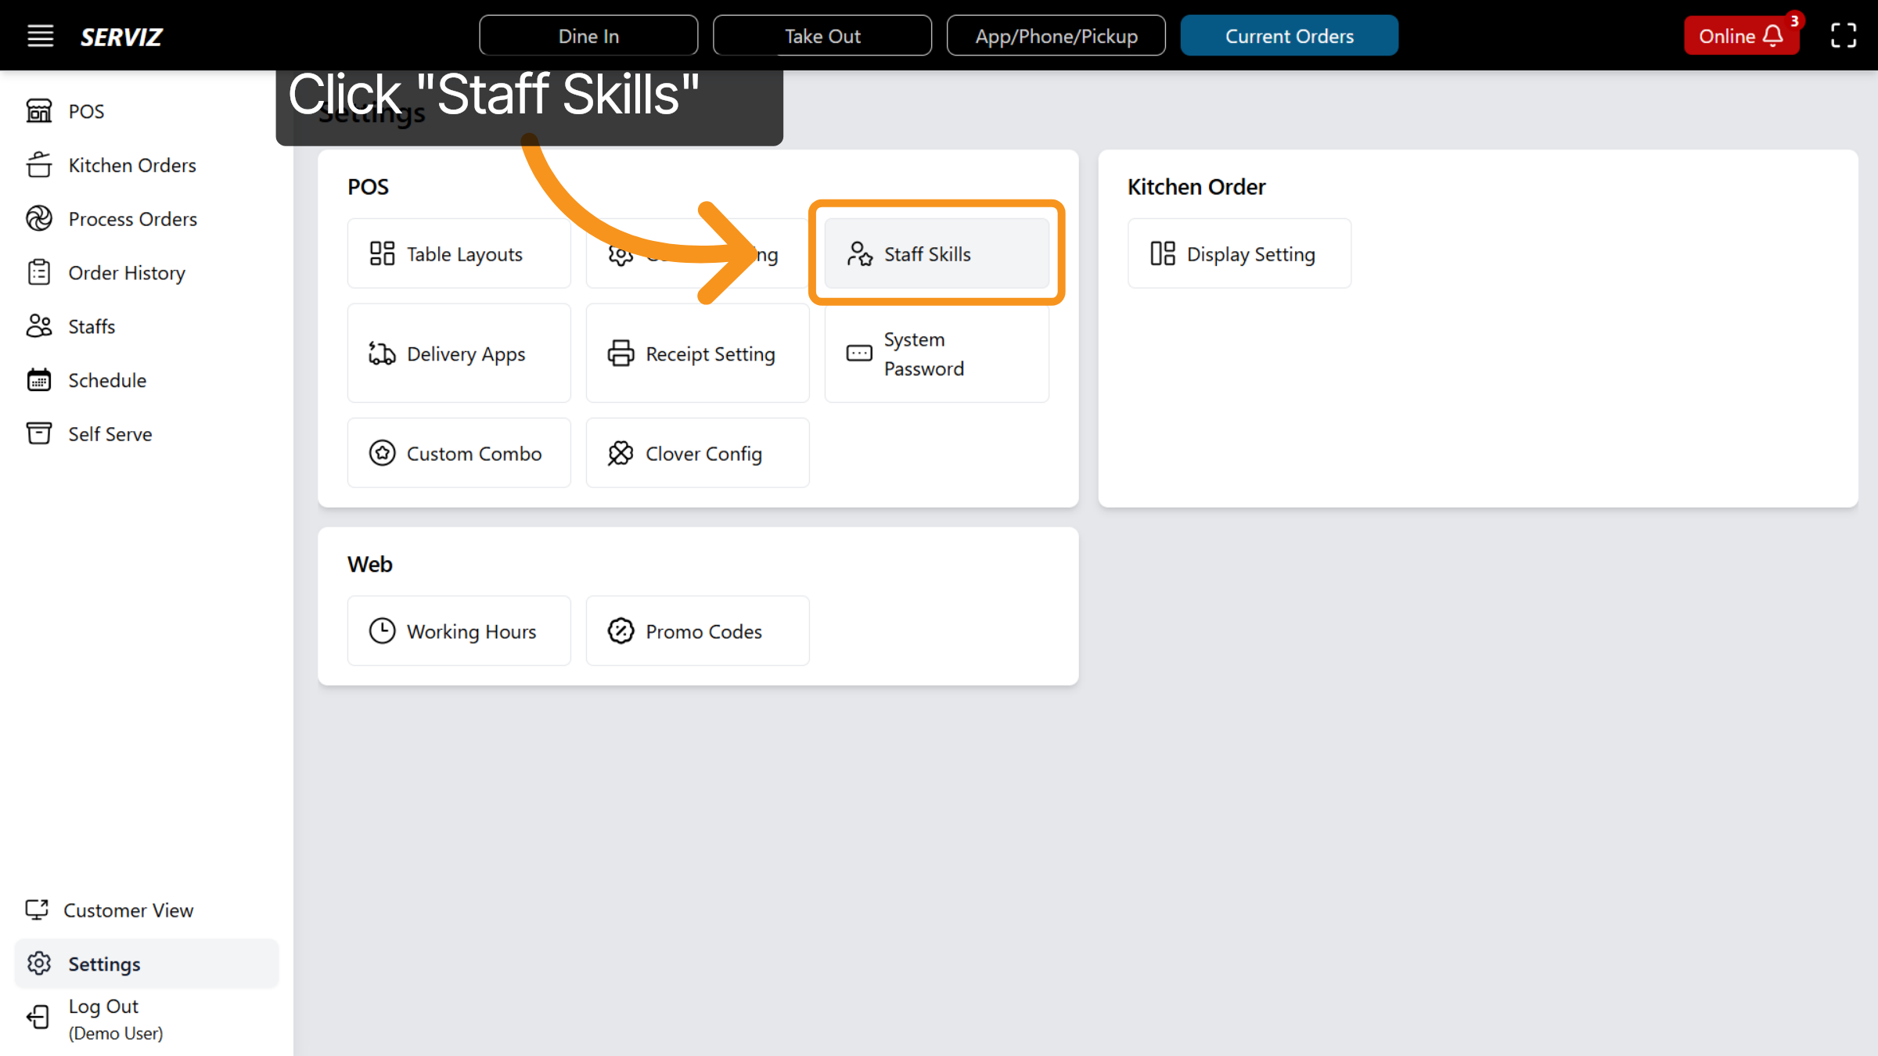The width and height of the screenshot is (1878, 1056).
Task: Open Customer View
Action: click(128, 910)
